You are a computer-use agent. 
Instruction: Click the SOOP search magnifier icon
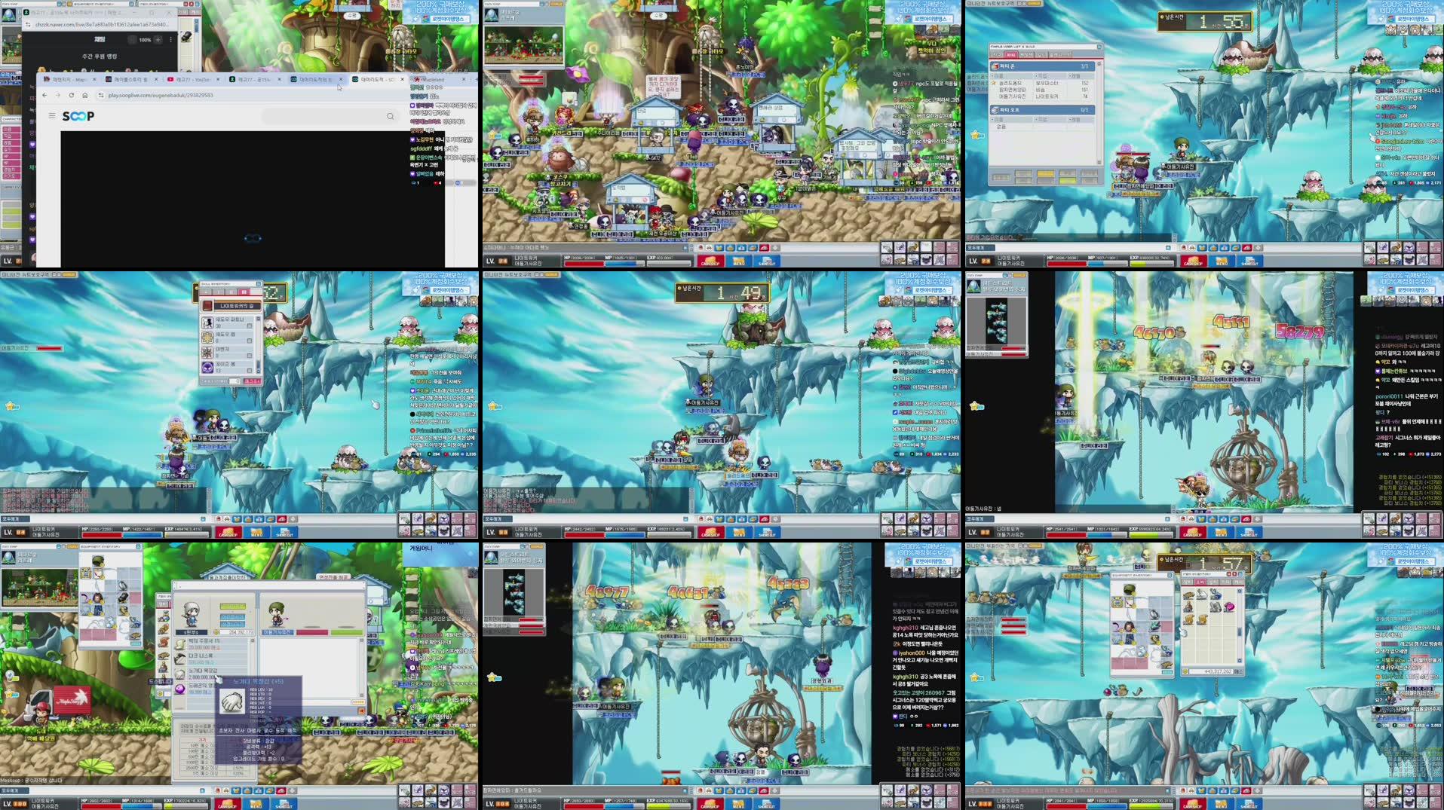tap(390, 116)
